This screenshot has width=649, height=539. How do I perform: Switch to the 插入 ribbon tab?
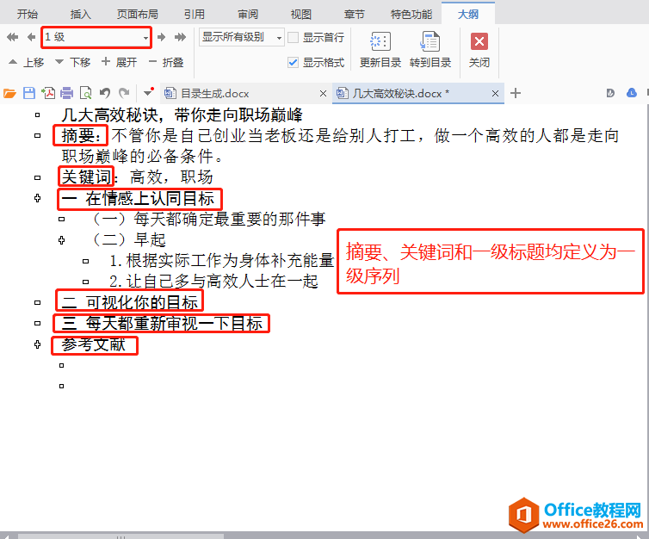80,15
